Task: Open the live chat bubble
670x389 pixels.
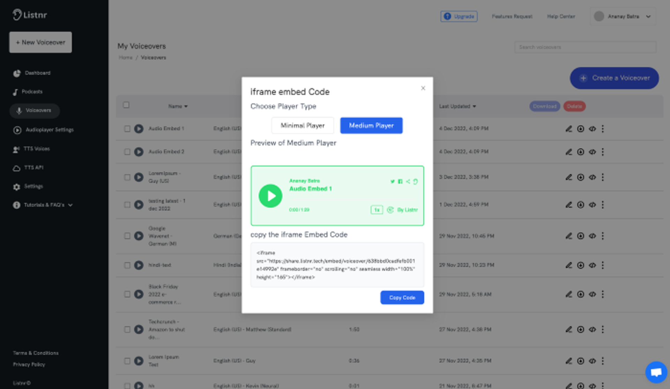Action: 656,372
